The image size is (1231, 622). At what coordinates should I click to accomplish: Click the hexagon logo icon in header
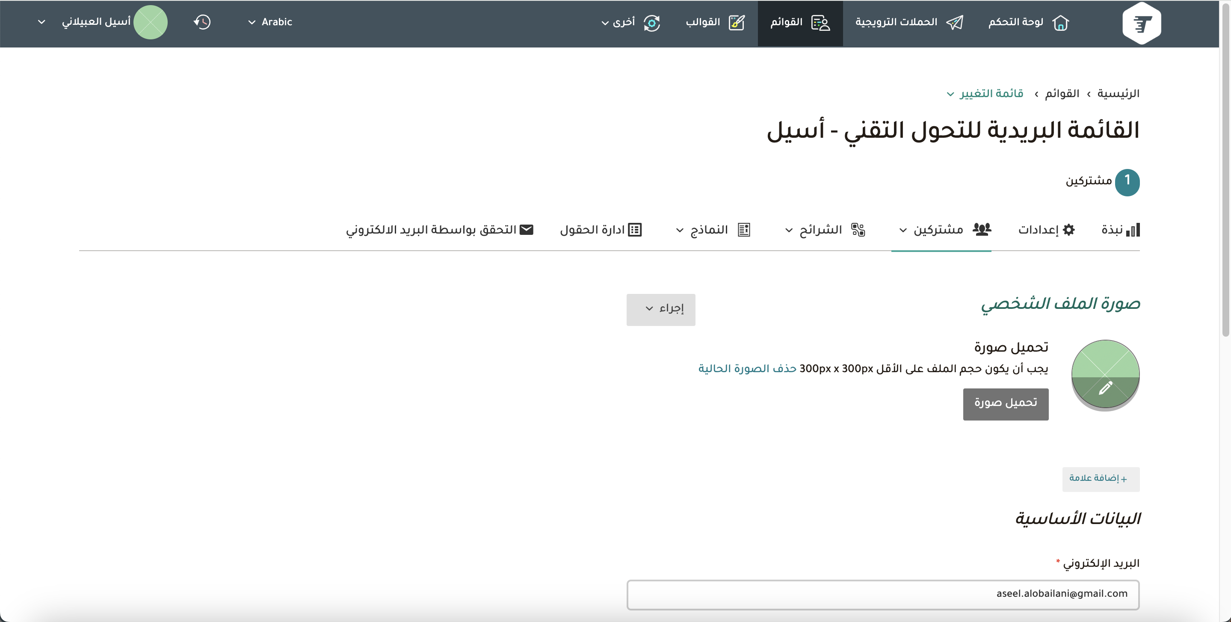coord(1141,23)
